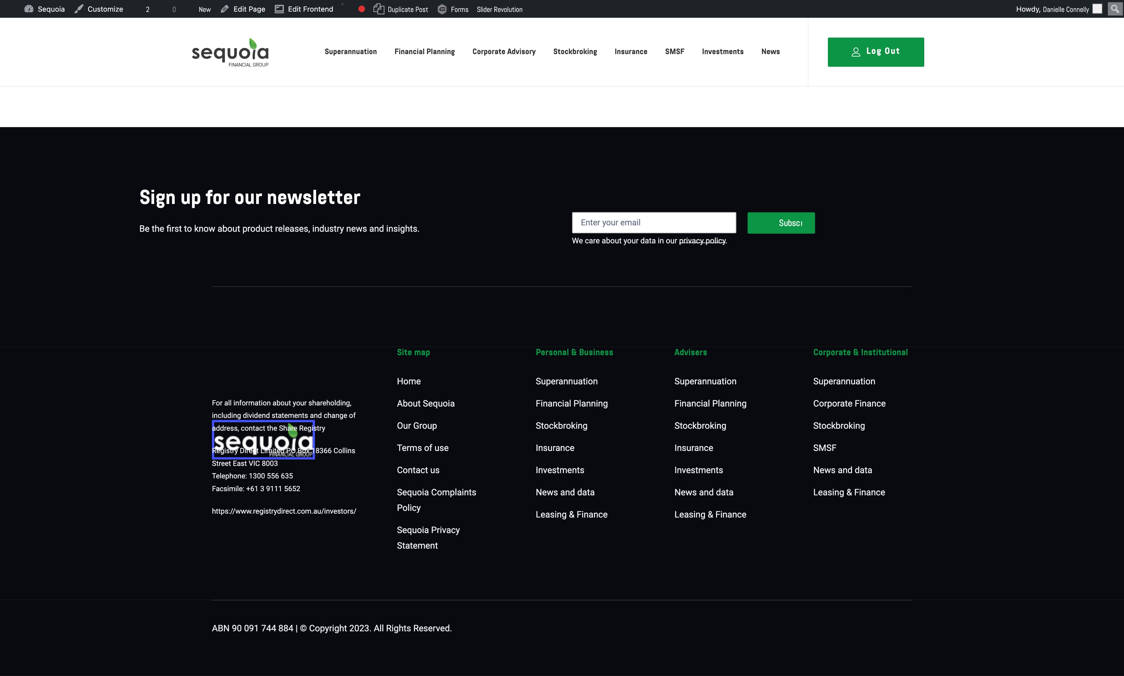Click the admin bar search magnifier icon
The width and height of the screenshot is (1124, 676).
[x=1115, y=9]
